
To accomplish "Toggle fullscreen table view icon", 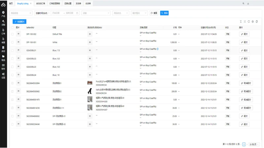I will coord(245,21).
